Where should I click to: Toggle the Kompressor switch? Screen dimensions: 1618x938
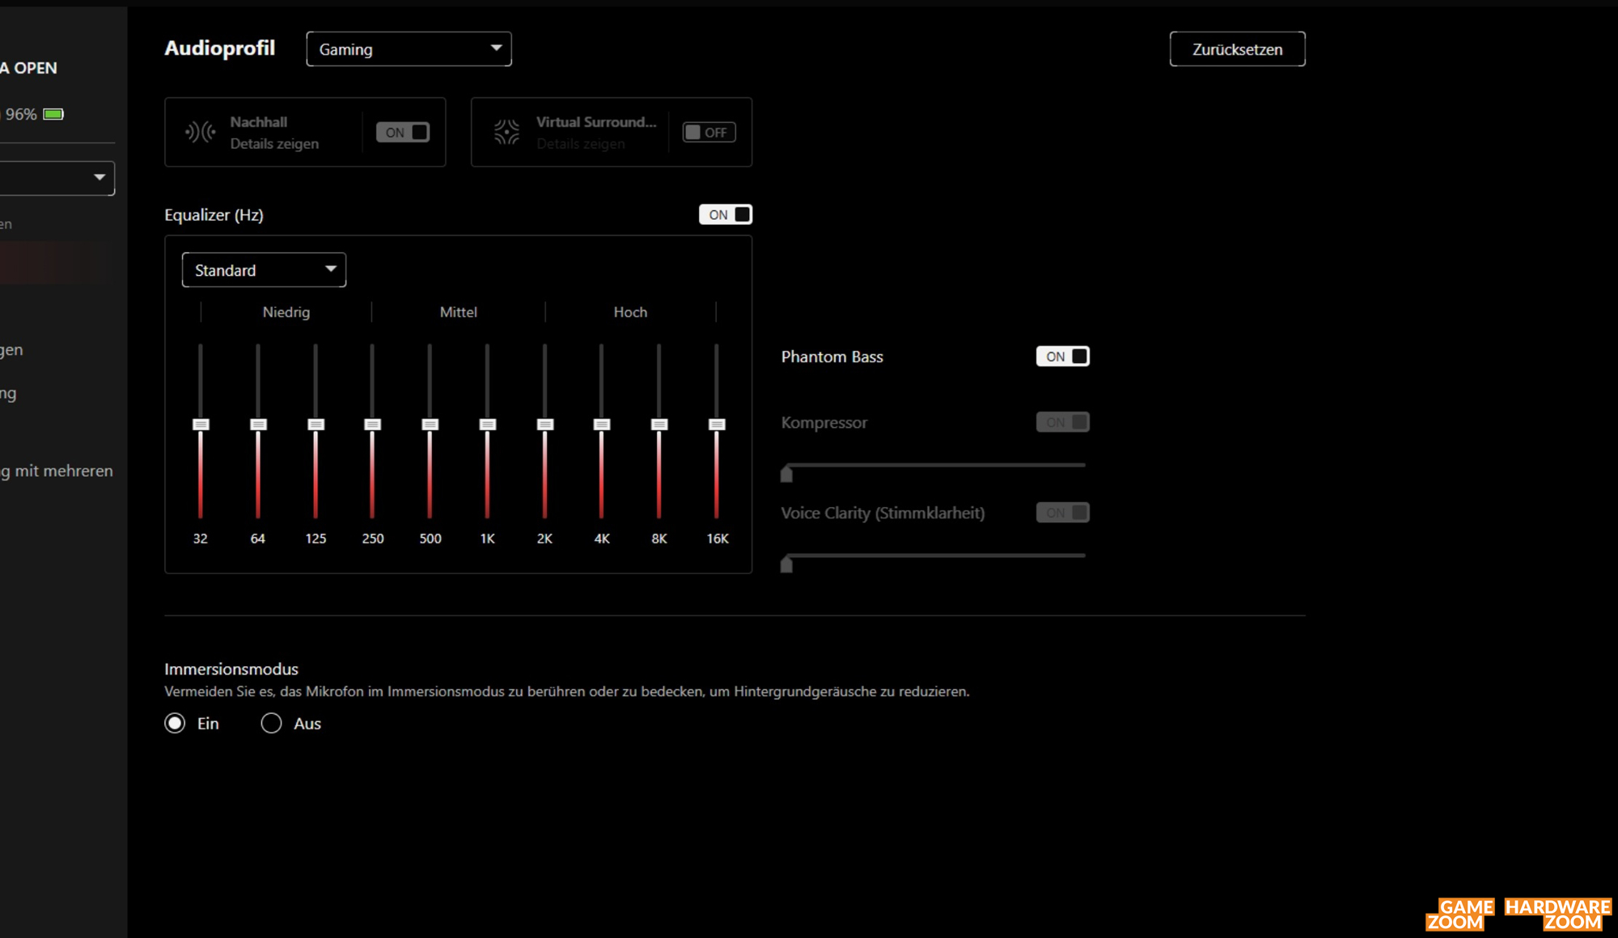coord(1063,422)
